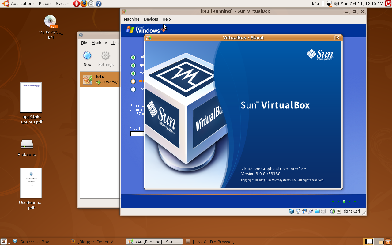The image size is (392, 245).
Task: Open the File menu in VirtualBox manager
Action: pos(84,43)
